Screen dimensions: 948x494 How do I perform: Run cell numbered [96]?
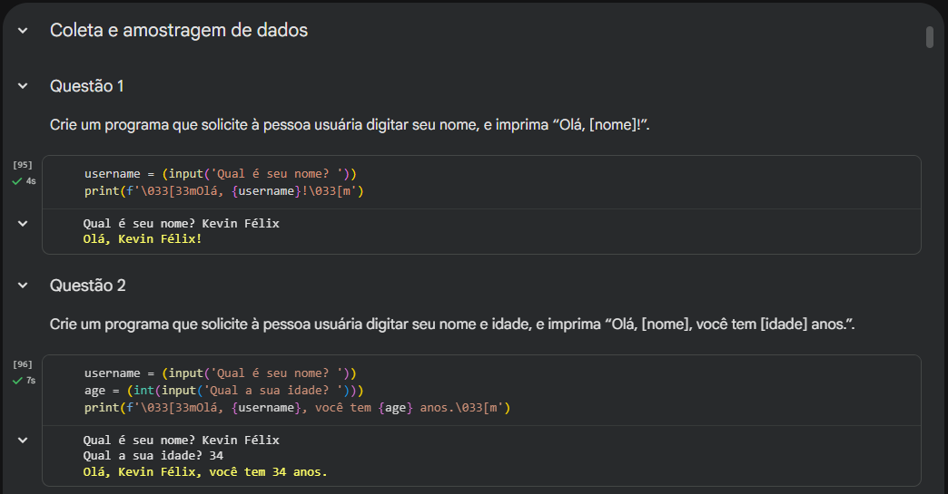pyautogui.click(x=23, y=364)
